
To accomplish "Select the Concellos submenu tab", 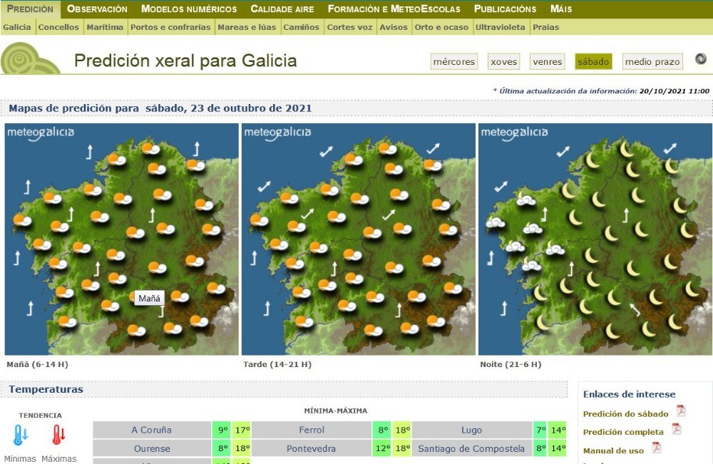I will [58, 27].
